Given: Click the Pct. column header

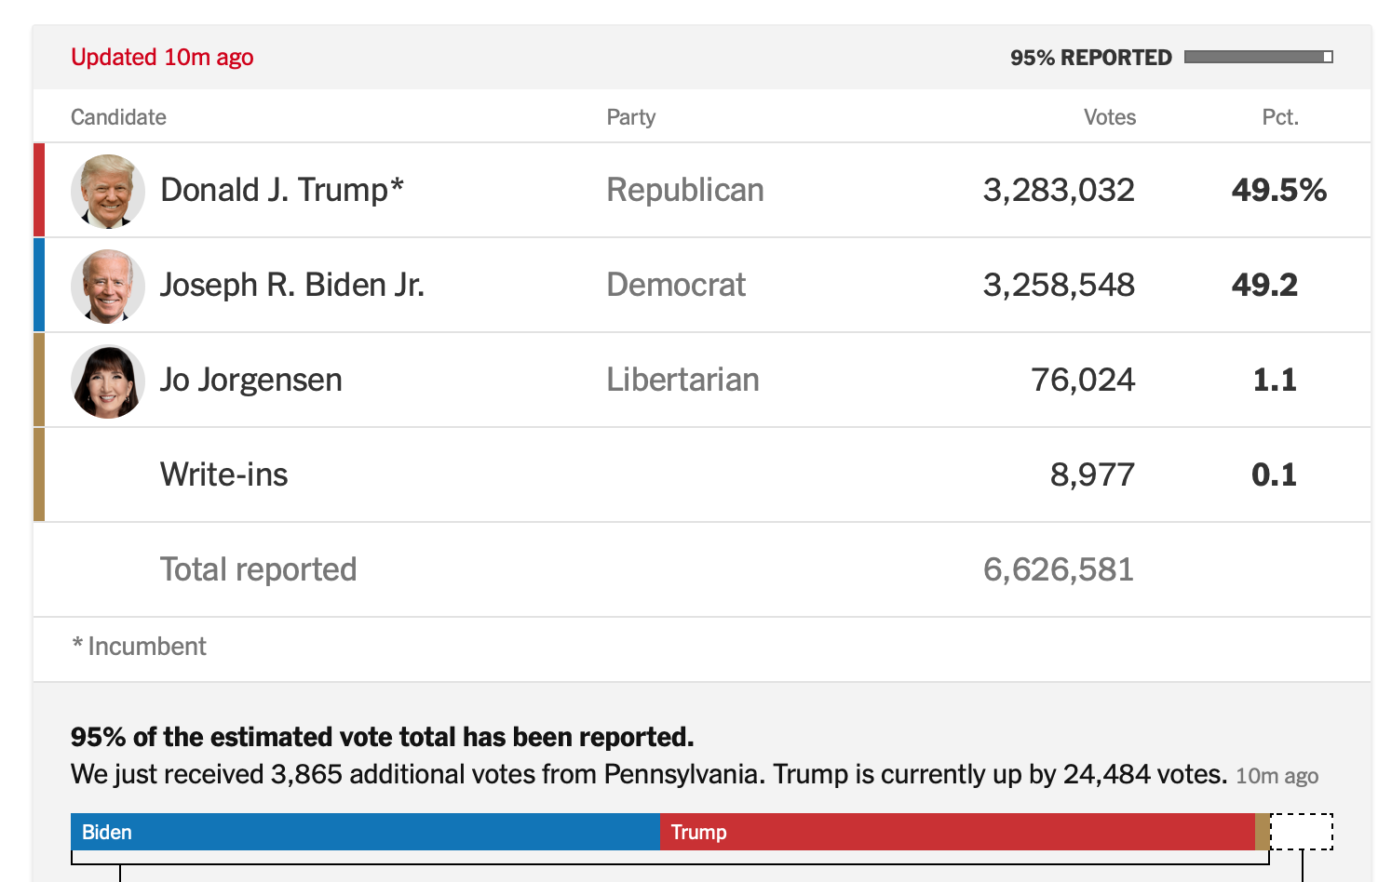Looking at the screenshot, I should point(1280,117).
